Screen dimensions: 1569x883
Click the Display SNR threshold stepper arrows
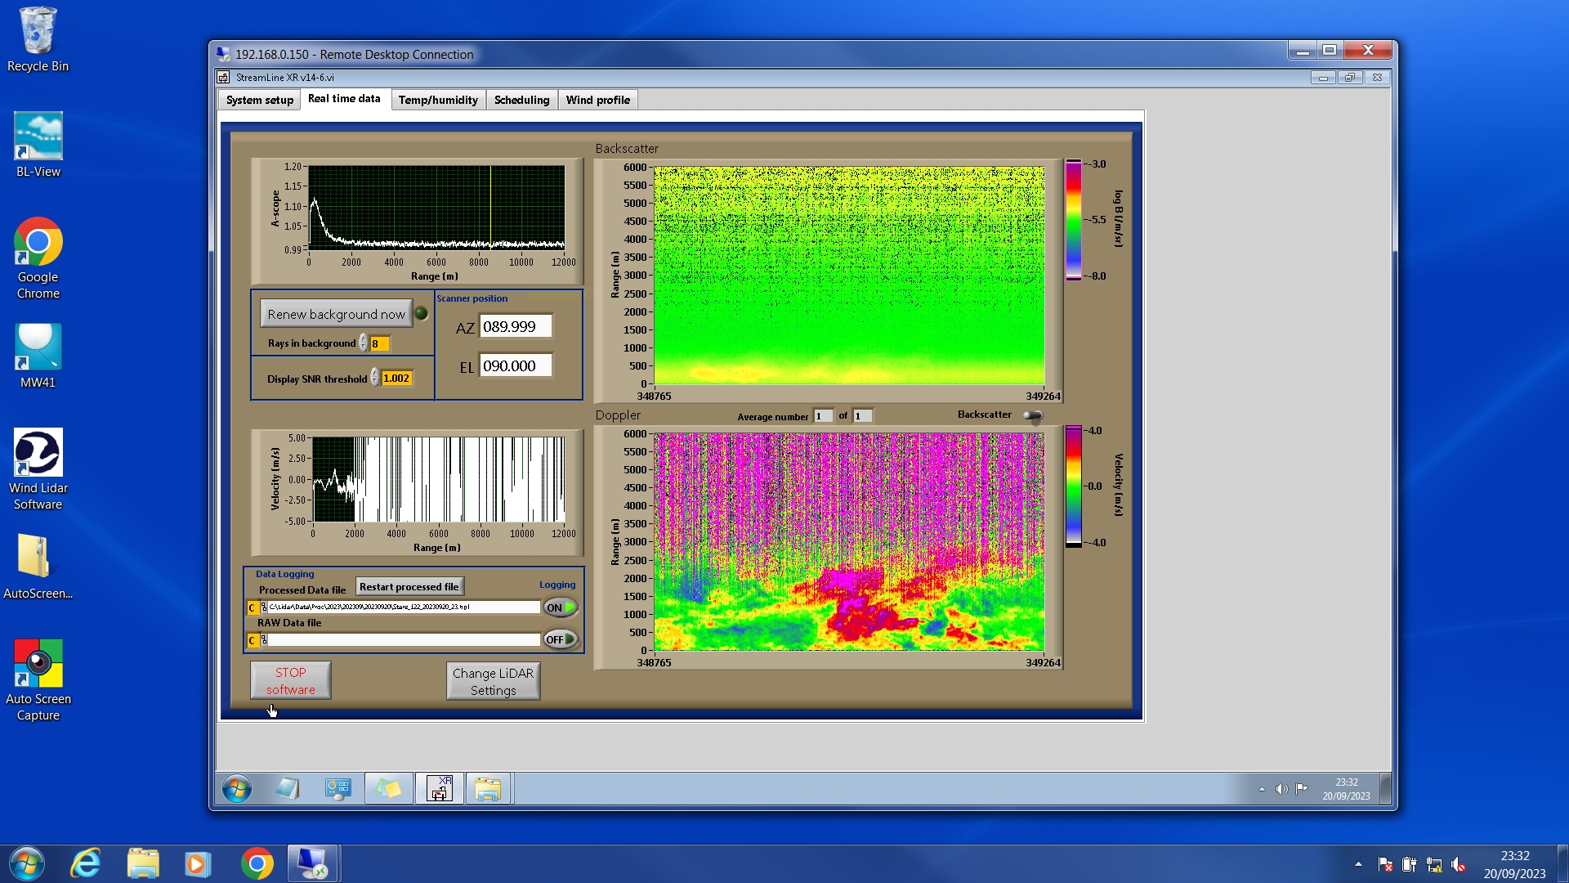pos(374,378)
